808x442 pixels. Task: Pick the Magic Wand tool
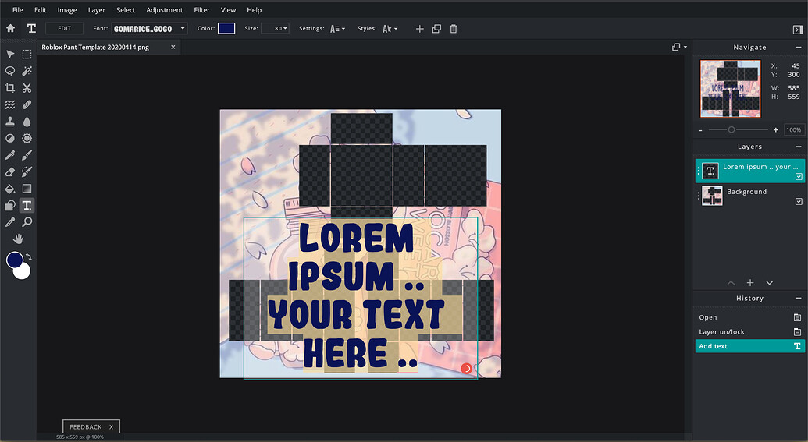point(27,71)
